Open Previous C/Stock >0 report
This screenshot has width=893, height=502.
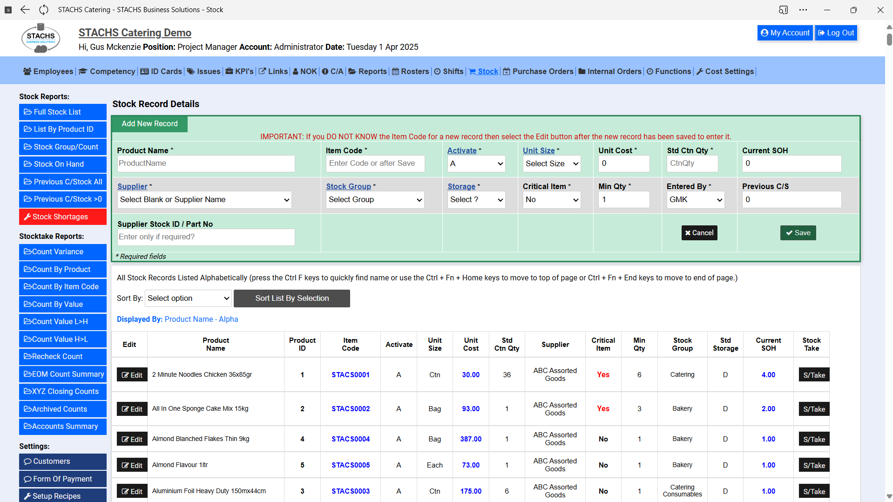coord(63,199)
